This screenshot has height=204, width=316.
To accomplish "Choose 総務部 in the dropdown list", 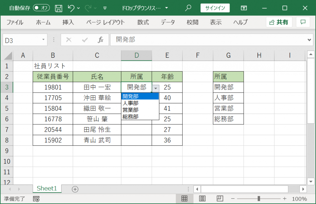I will click(140, 116).
